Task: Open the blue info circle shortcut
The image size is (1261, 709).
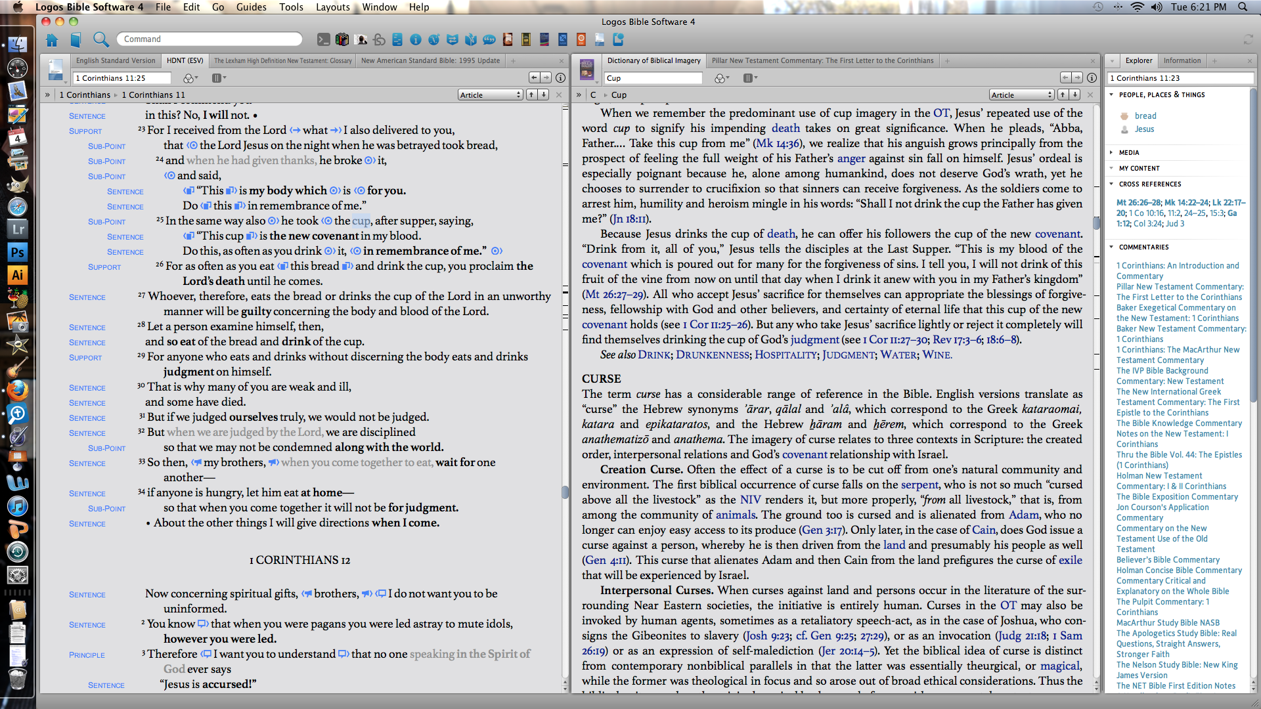Action: pos(416,40)
